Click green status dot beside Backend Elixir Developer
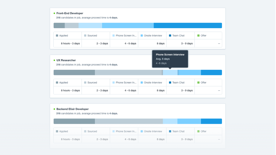Image resolution: width=276 pixels, height=155 pixels. point(54,109)
